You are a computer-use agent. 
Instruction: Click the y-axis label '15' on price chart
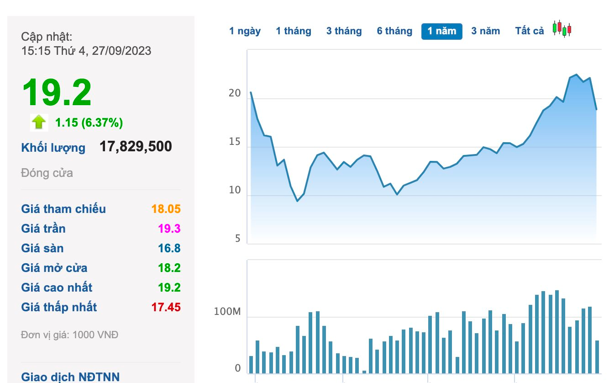pyautogui.click(x=235, y=142)
